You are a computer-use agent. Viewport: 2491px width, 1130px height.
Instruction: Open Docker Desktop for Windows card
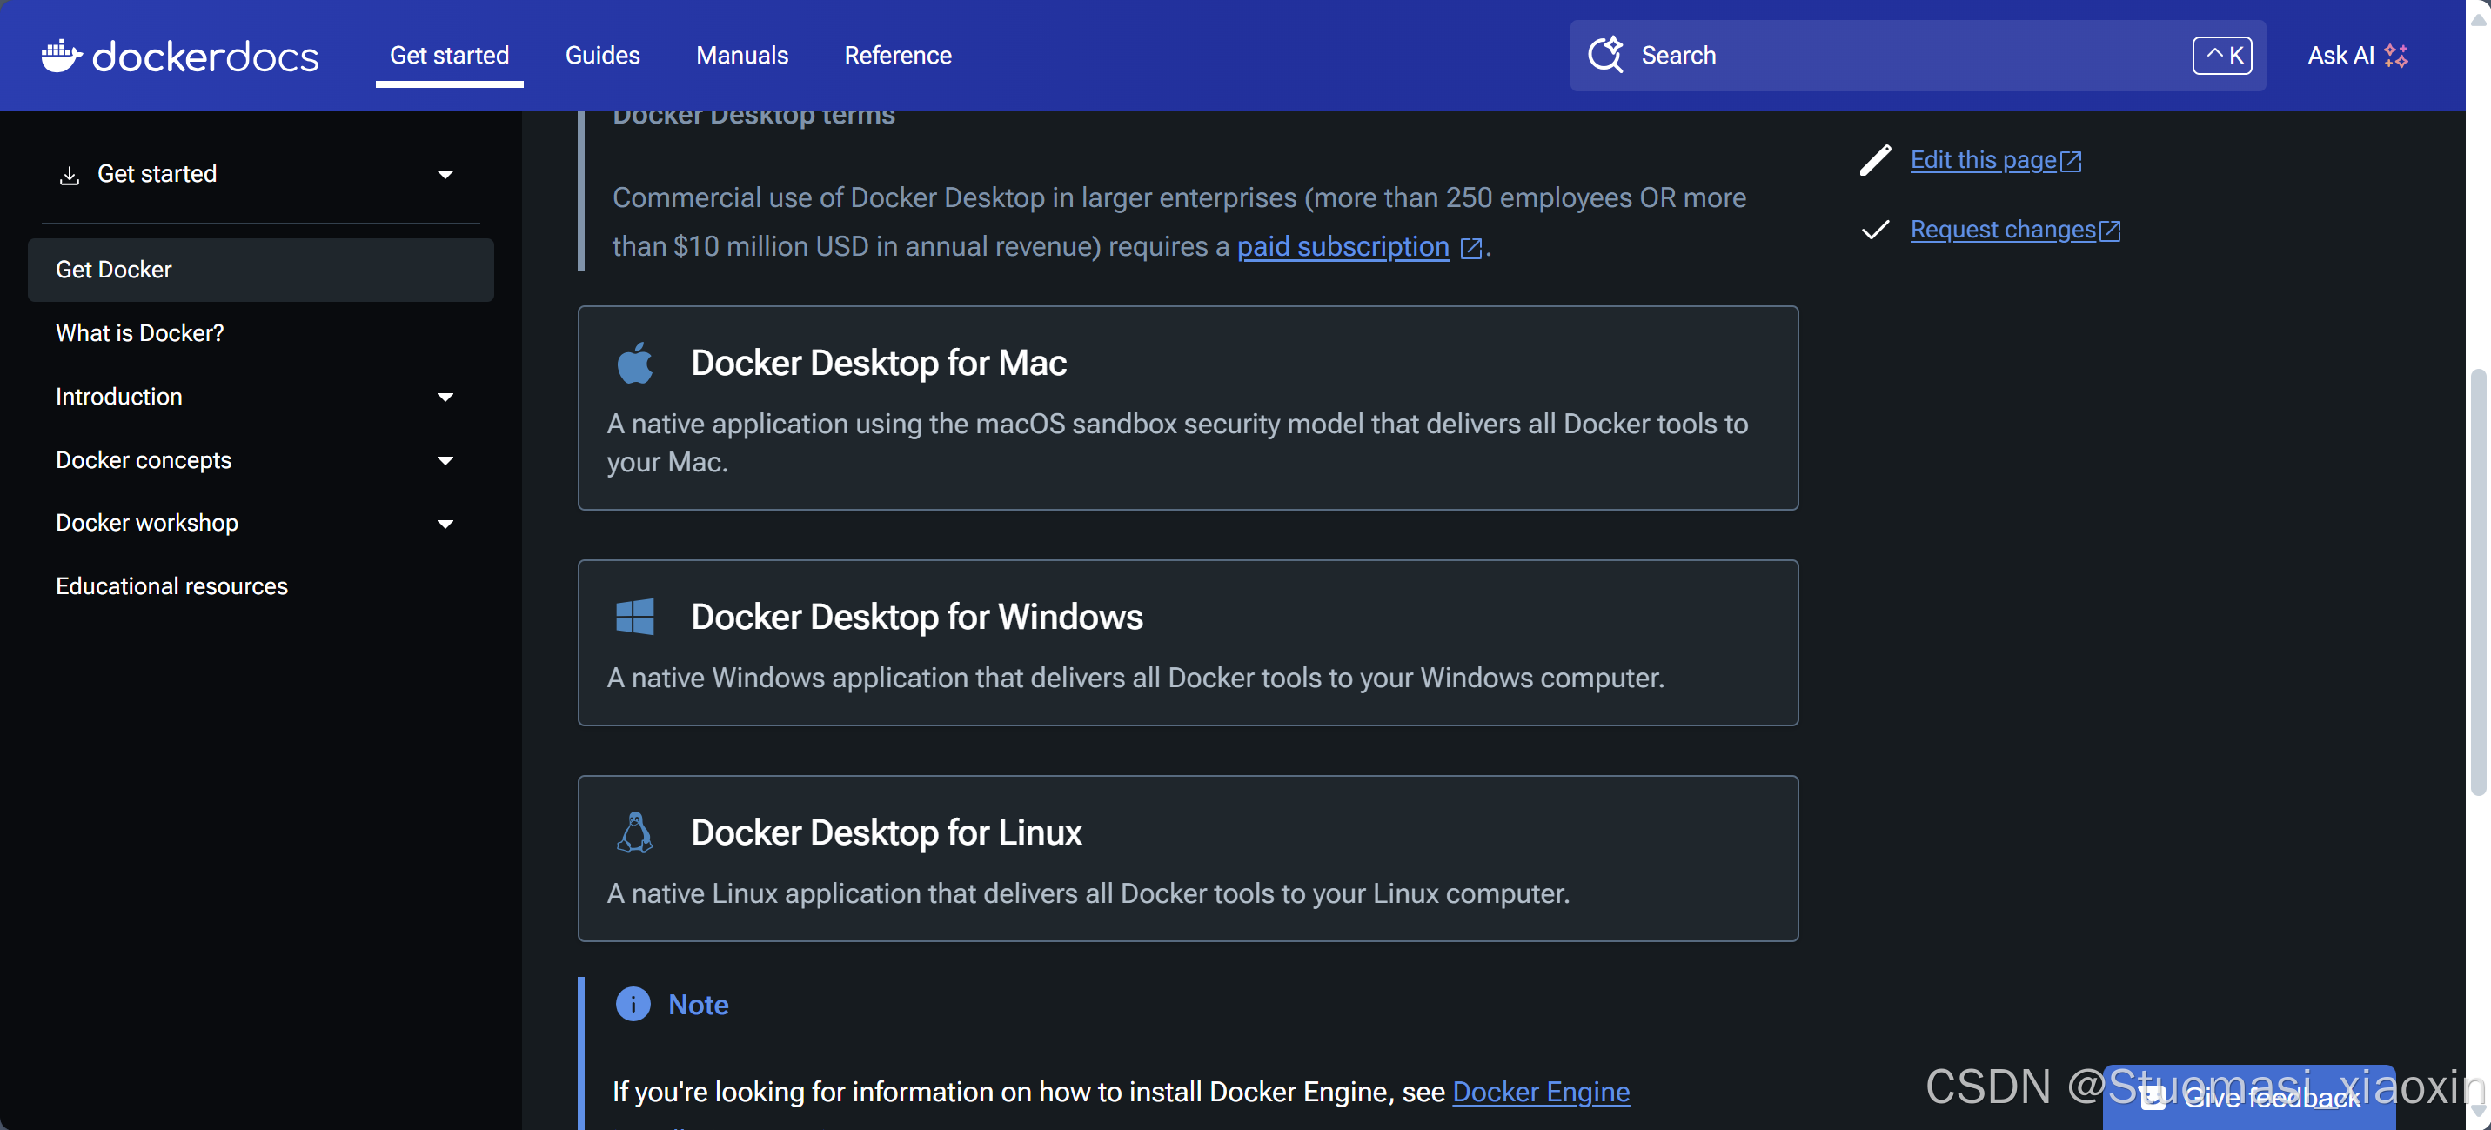(x=1188, y=643)
